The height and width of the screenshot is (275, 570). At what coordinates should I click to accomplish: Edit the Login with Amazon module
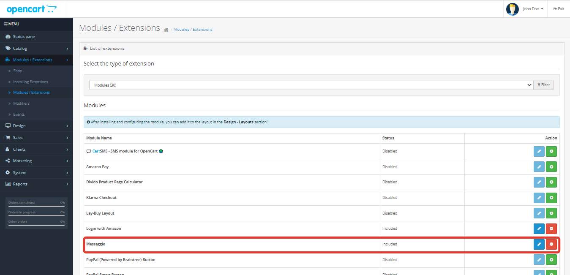(x=539, y=229)
